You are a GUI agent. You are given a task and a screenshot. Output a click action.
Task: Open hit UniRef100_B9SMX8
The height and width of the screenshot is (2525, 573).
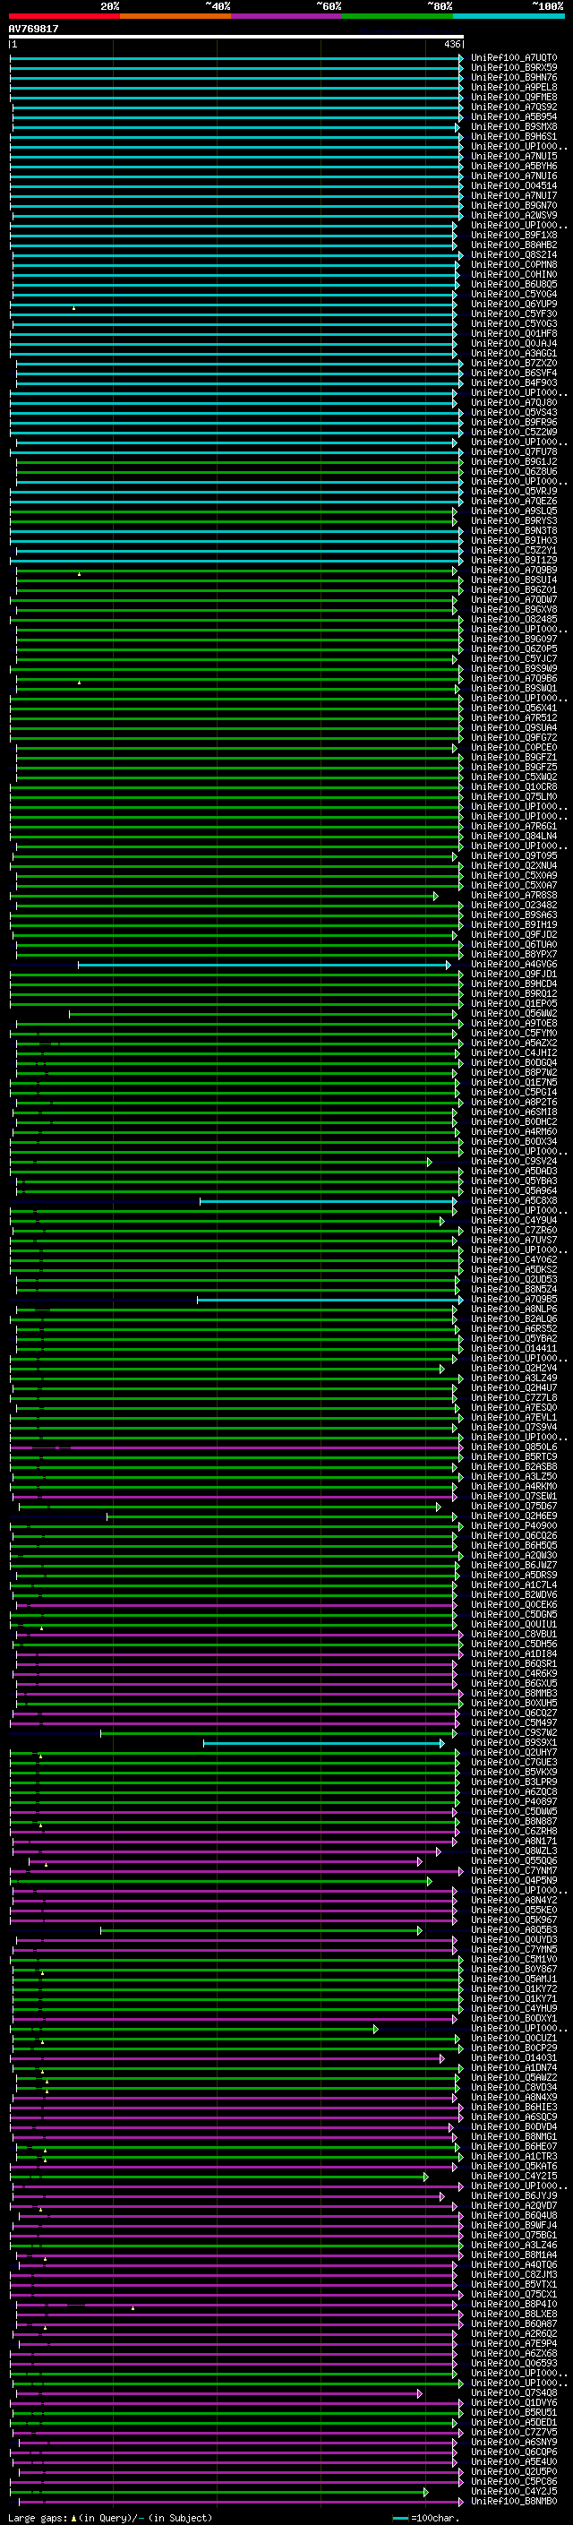tap(514, 126)
